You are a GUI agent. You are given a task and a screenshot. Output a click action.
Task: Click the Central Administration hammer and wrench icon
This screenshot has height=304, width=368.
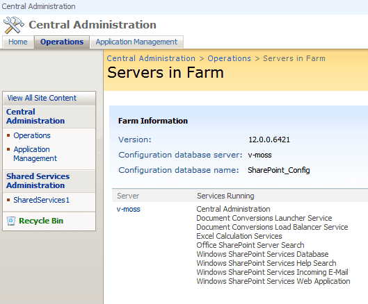[14, 25]
